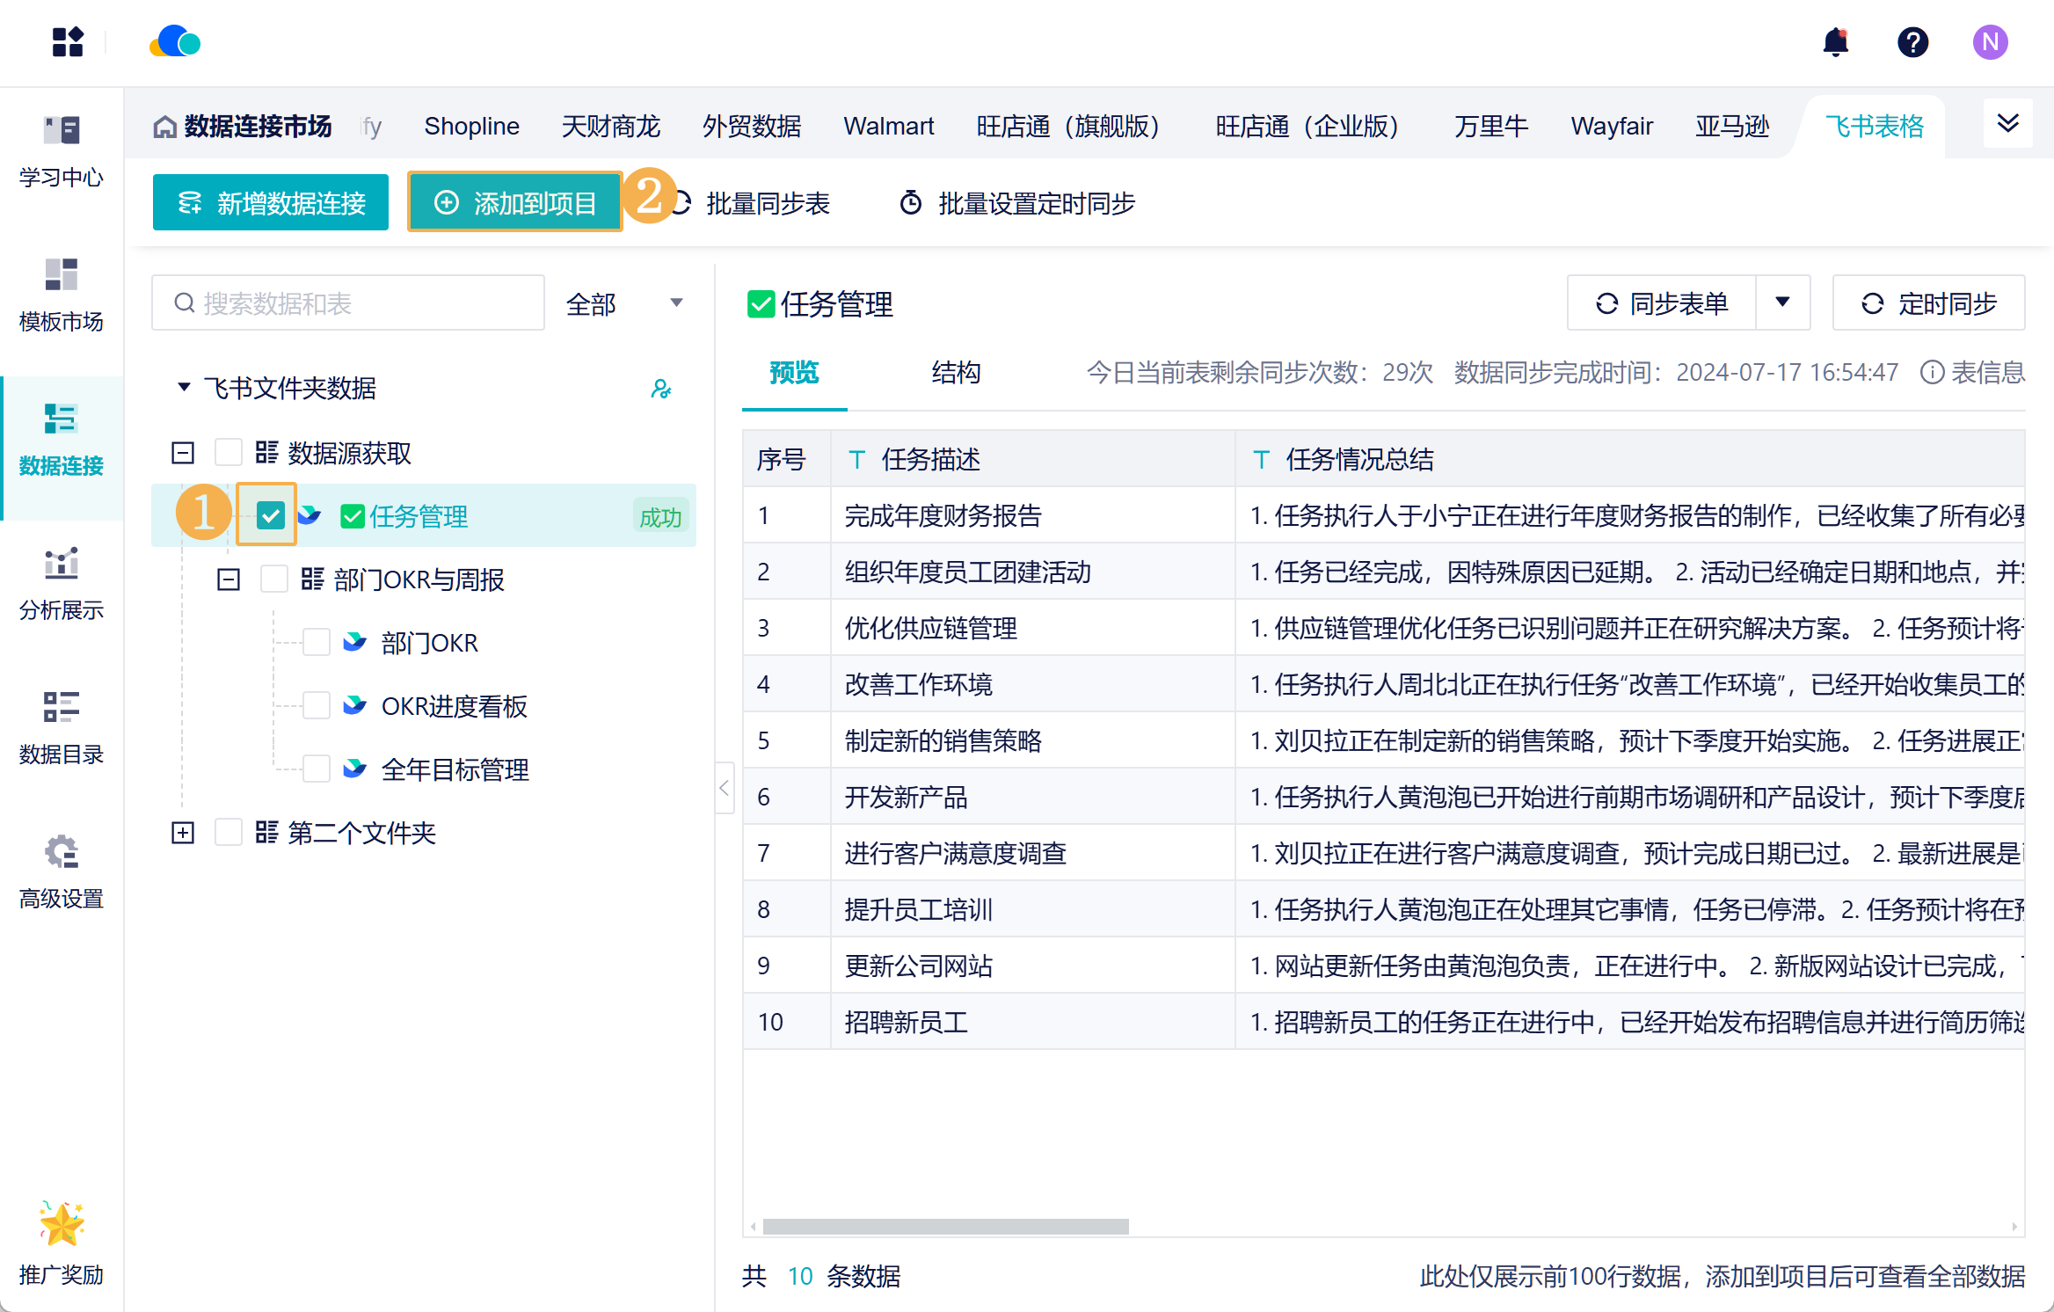Click the Feishu icon next to 全年目标管理

354,769
